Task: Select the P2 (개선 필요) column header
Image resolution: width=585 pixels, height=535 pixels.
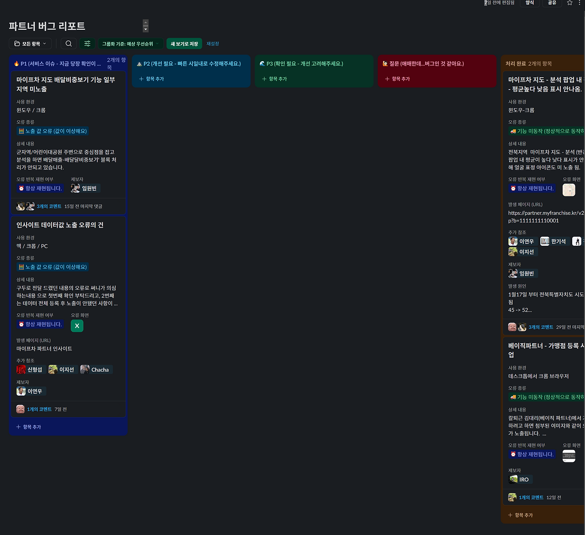Action: [x=189, y=64]
